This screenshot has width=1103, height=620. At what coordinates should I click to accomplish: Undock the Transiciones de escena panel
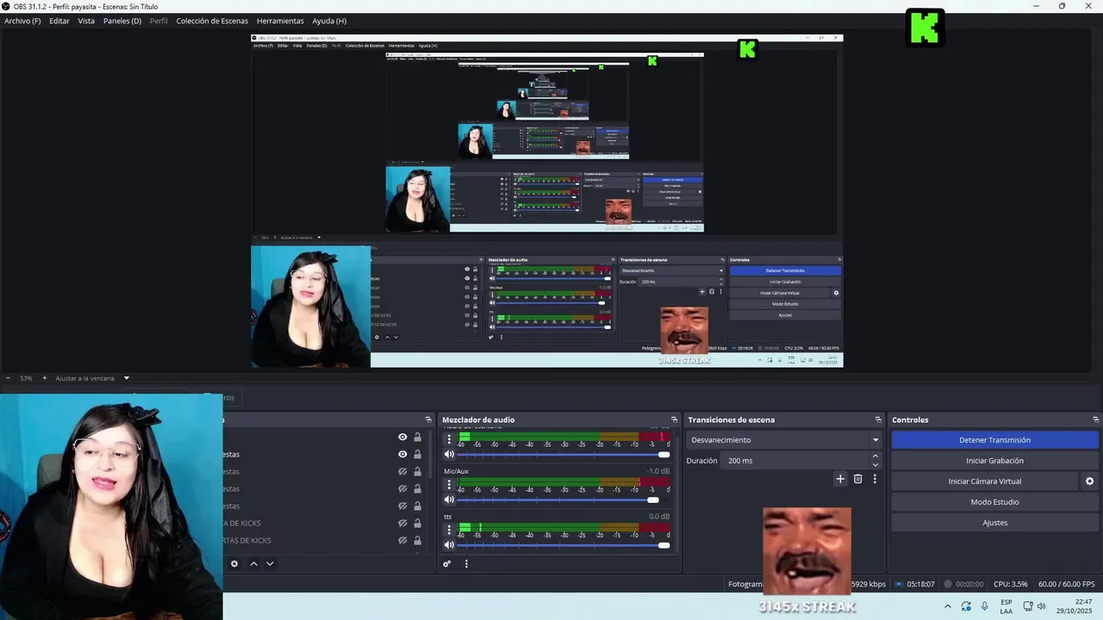(x=878, y=420)
